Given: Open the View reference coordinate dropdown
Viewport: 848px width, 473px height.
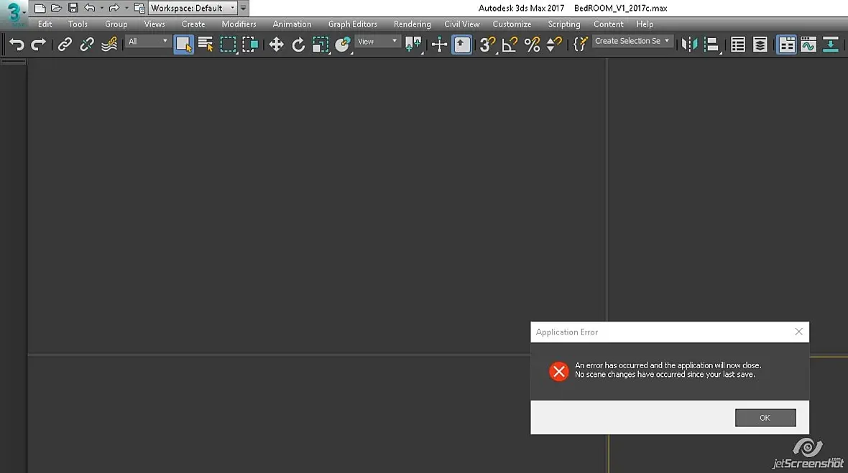Looking at the screenshot, I should [377, 41].
